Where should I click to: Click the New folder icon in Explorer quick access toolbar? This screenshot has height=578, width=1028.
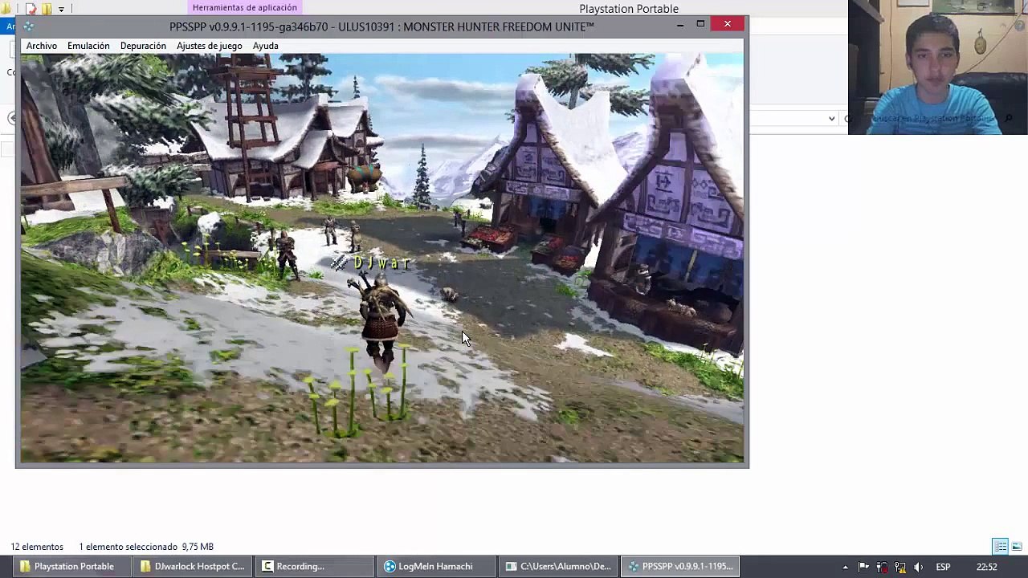(x=47, y=9)
